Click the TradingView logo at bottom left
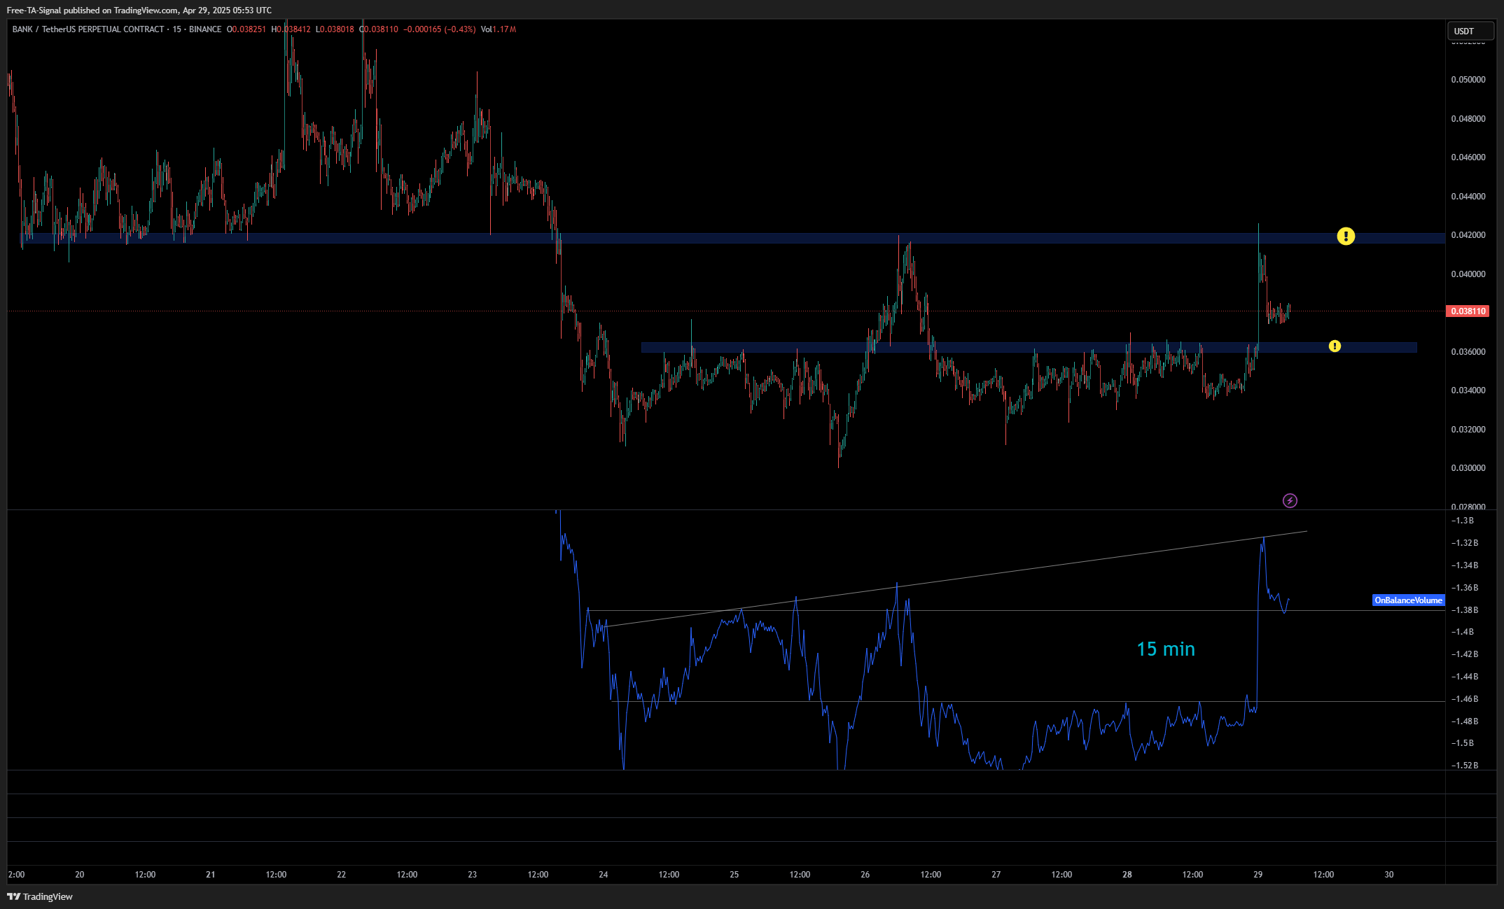 [x=40, y=896]
